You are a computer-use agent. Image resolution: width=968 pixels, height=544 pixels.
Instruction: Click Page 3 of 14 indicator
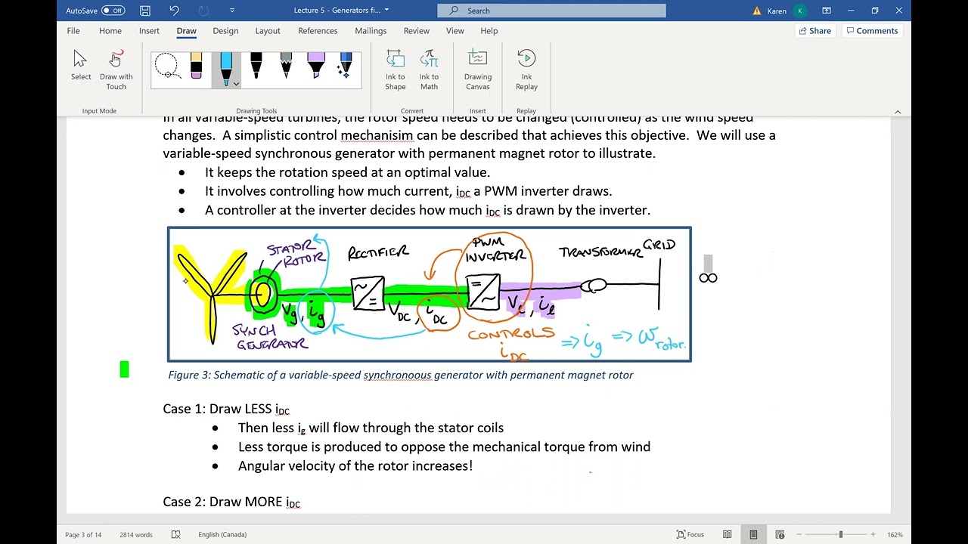[83, 535]
